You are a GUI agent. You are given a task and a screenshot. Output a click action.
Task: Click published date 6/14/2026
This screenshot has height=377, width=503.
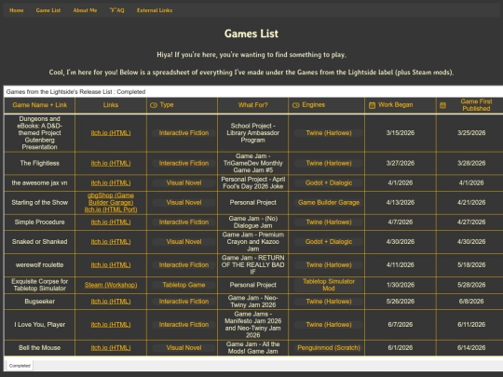coord(471,348)
